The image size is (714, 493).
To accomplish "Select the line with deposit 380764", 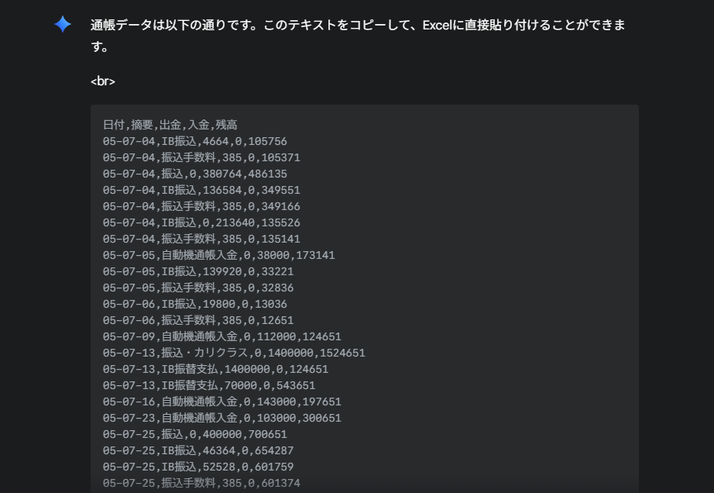I will coord(195,174).
